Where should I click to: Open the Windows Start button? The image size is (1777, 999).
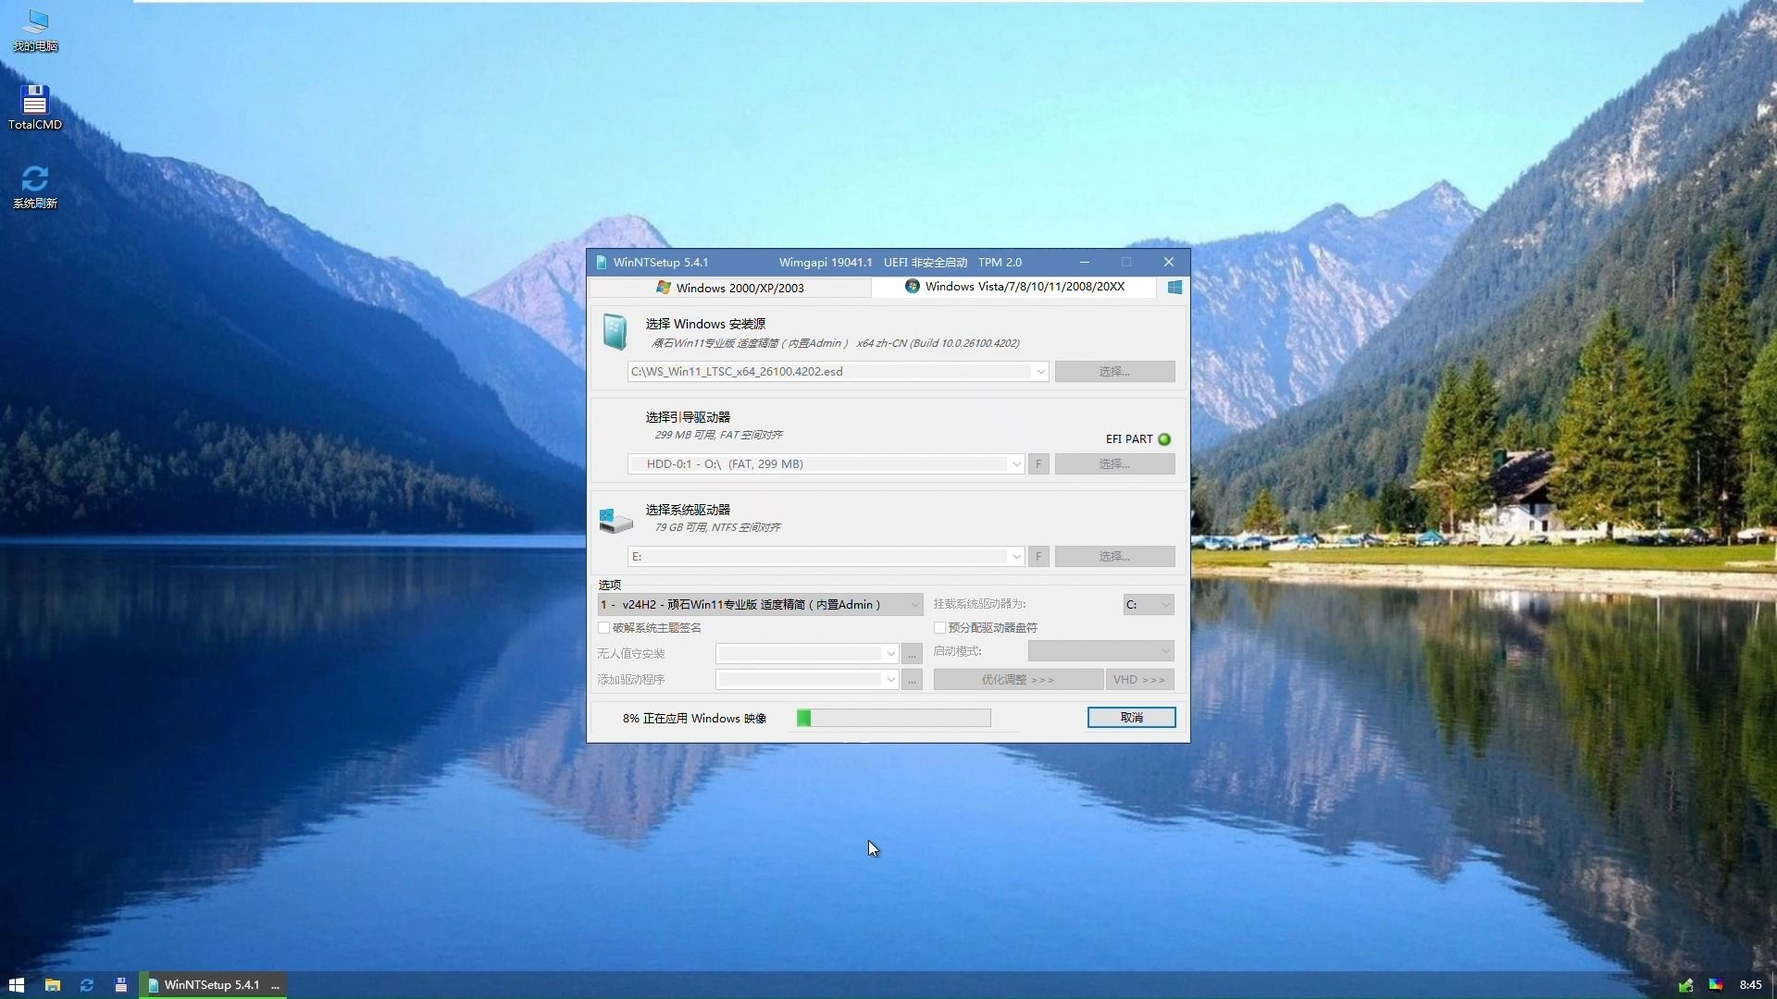pyautogui.click(x=17, y=985)
